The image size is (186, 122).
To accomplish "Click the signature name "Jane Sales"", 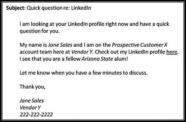I will click(32, 101).
